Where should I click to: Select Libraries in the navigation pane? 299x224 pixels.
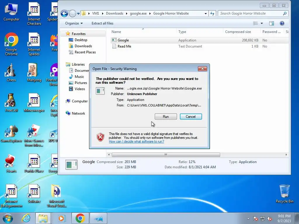tap(78, 64)
